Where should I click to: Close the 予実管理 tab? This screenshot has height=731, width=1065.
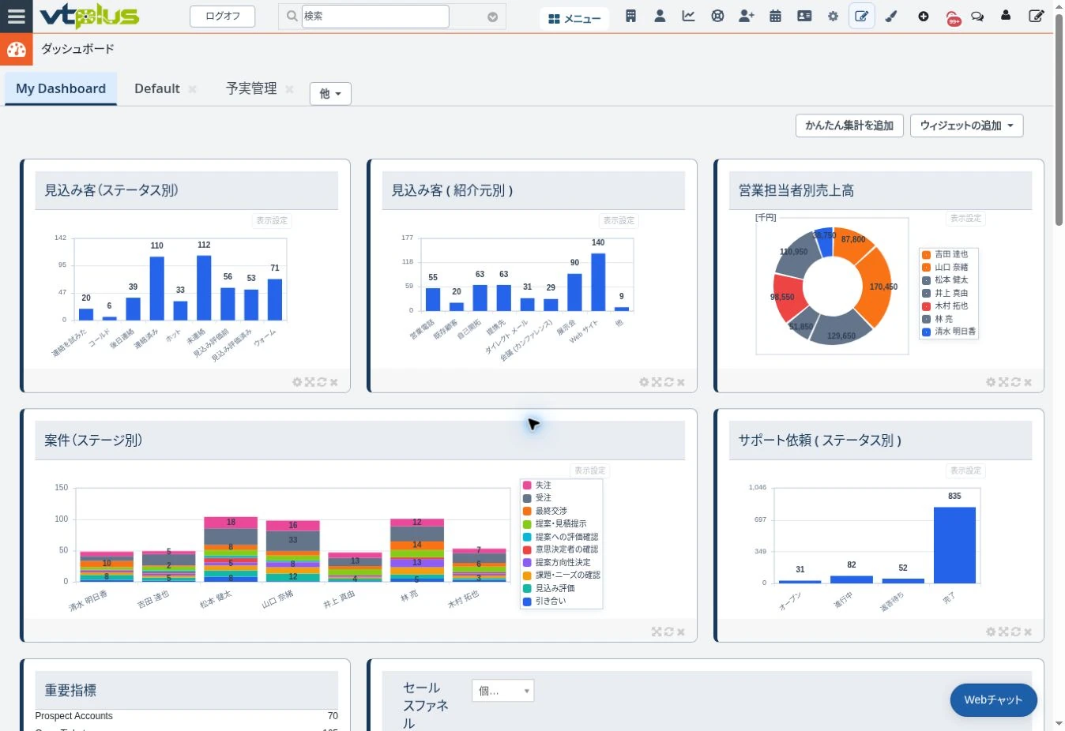pos(289,89)
